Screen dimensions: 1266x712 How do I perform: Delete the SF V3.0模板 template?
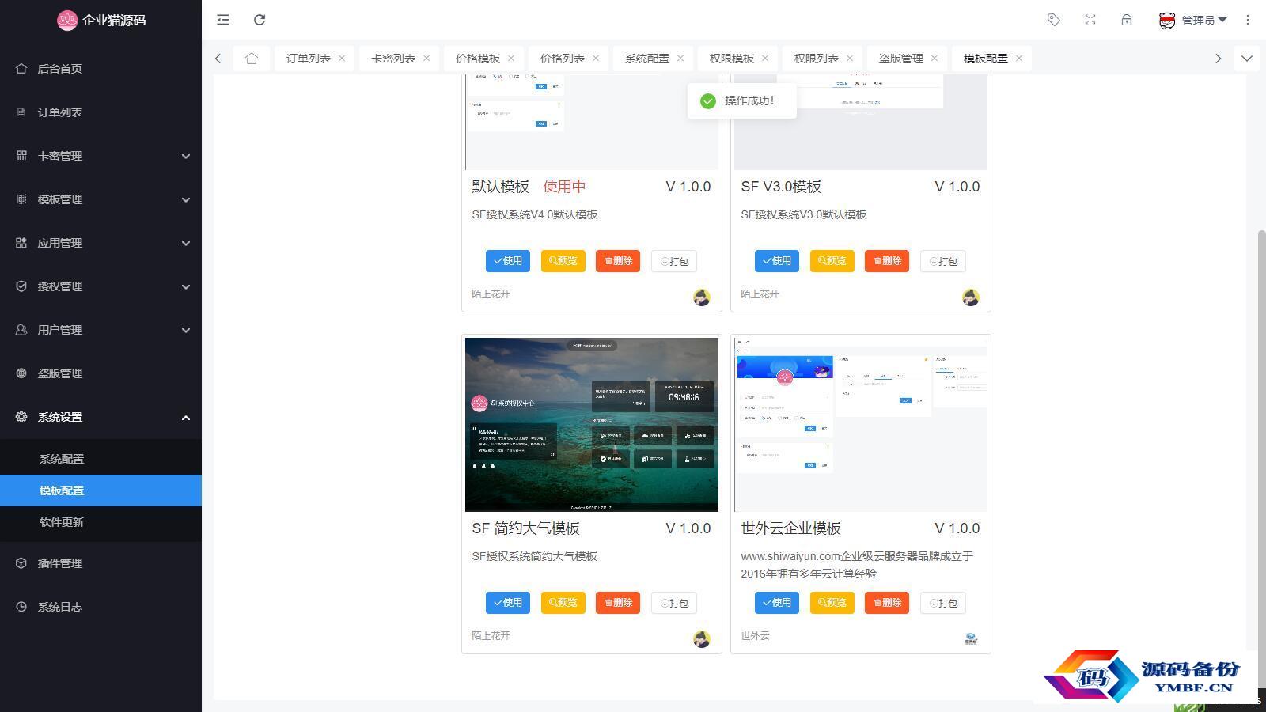tap(887, 261)
